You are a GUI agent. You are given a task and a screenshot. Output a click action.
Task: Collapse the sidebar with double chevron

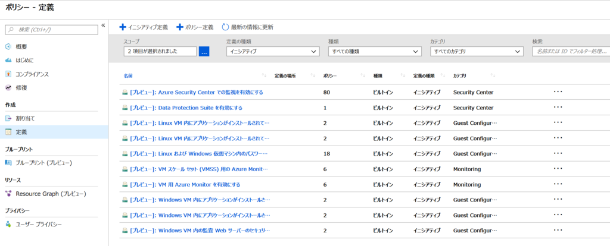point(103,25)
